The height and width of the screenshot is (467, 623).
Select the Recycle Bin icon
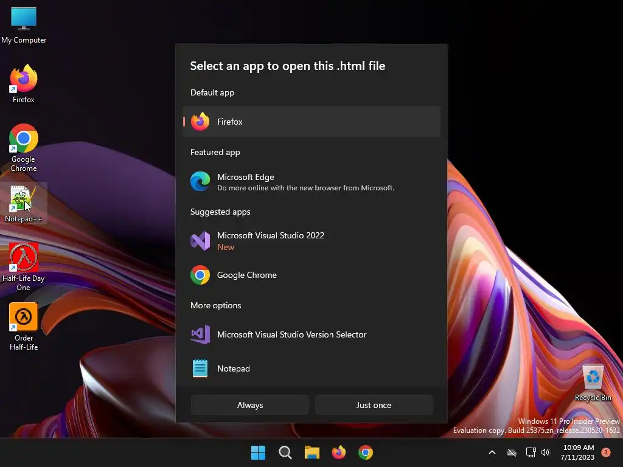point(593,383)
